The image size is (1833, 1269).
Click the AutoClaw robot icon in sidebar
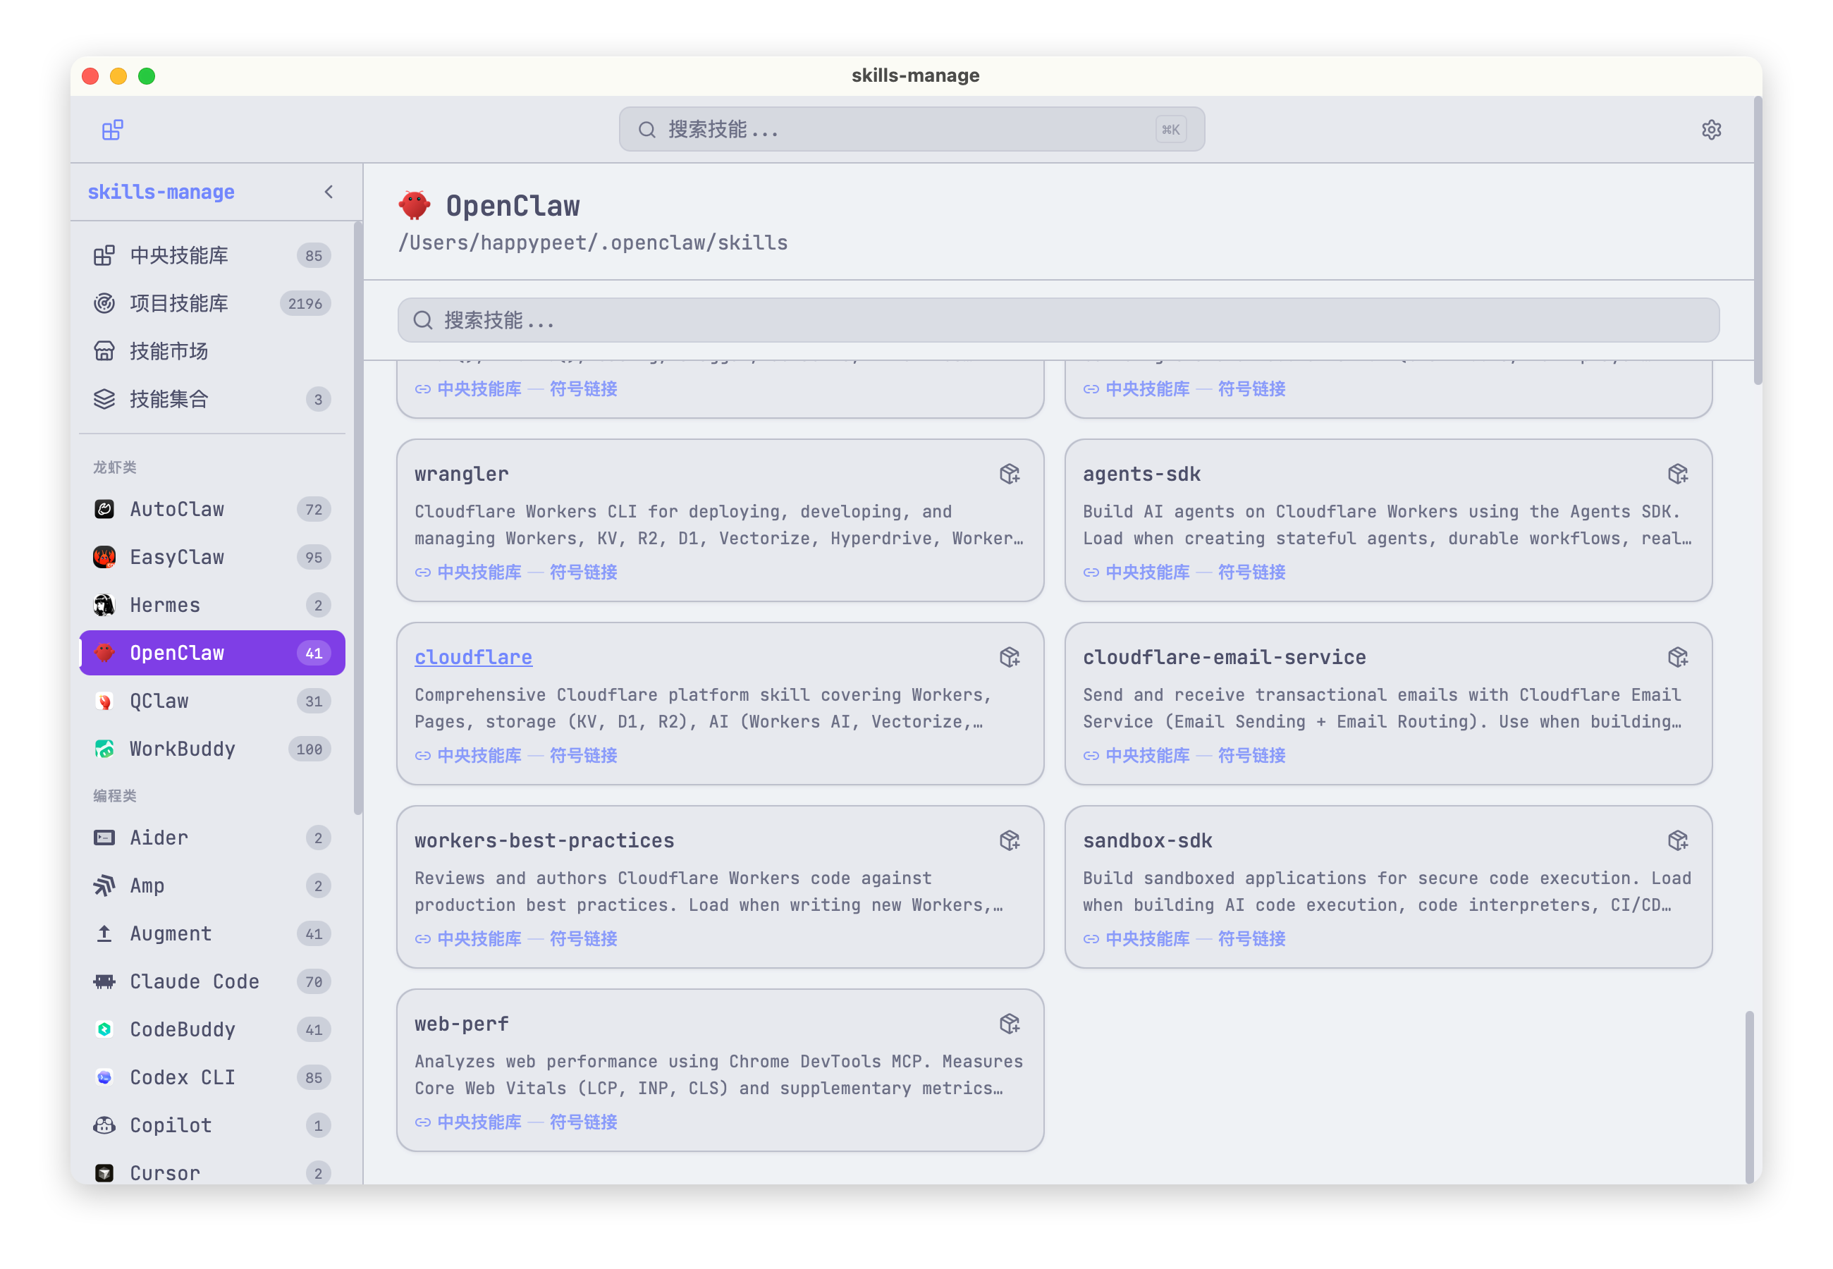[x=104, y=509]
